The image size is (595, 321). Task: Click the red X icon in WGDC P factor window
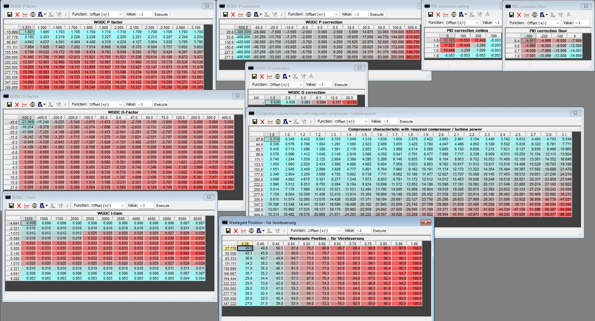[17, 14]
